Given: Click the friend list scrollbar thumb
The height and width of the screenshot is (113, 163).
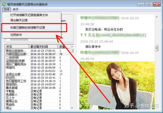Looking at the screenshot, I should 72,51.
